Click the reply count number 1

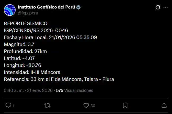tap(13, 106)
